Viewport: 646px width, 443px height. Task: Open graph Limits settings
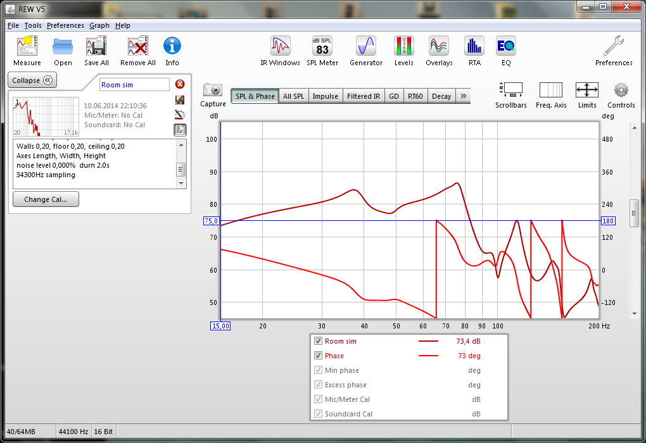[587, 94]
